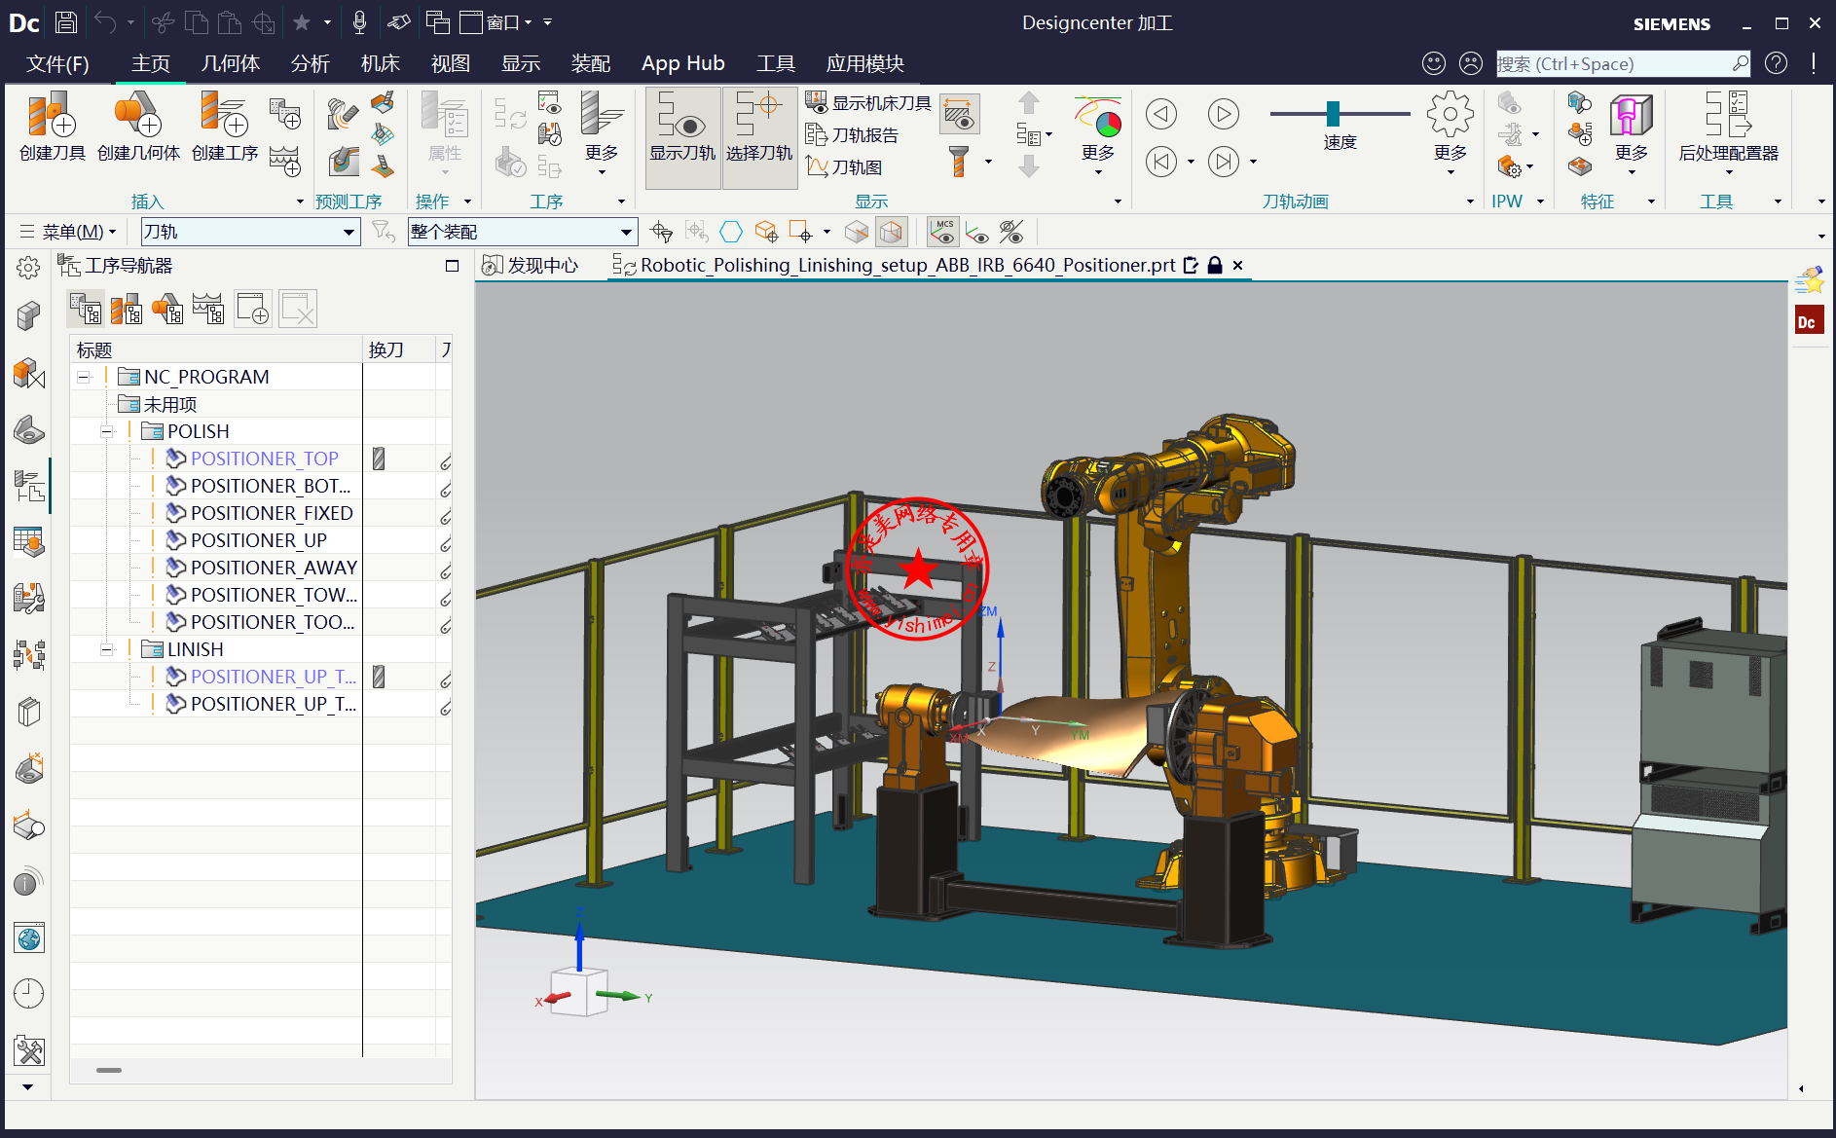Viewport: 1836px width, 1138px height.
Task: Select the POSITIONER_FIXED operation
Action: coord(271,513)
